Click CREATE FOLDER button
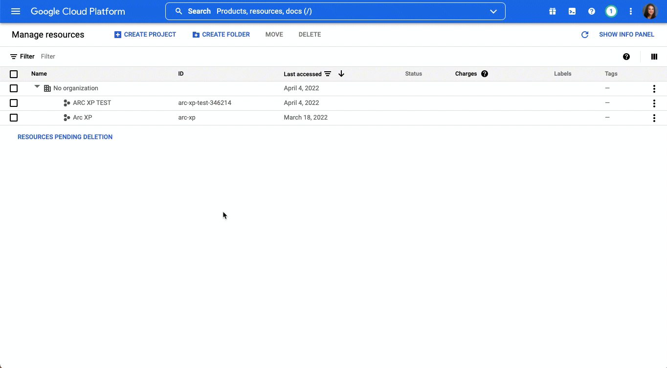667x368 pixels. click(x=221, y=35)
